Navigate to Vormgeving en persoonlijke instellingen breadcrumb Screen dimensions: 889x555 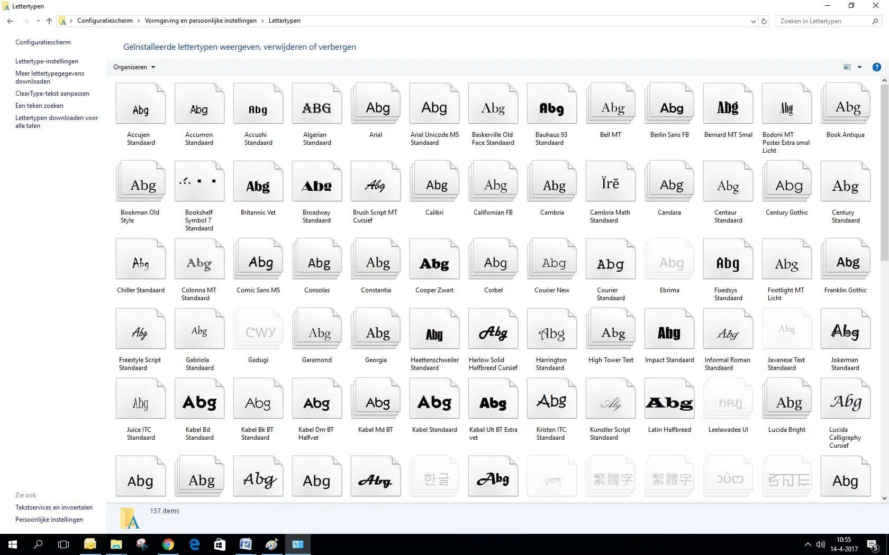coord(201,21)
